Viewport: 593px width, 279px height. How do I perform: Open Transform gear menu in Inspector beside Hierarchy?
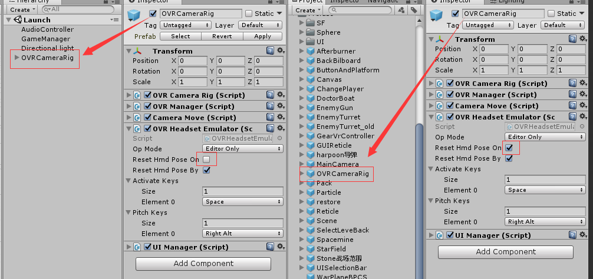pyautogui.click(x=281, y=51)
